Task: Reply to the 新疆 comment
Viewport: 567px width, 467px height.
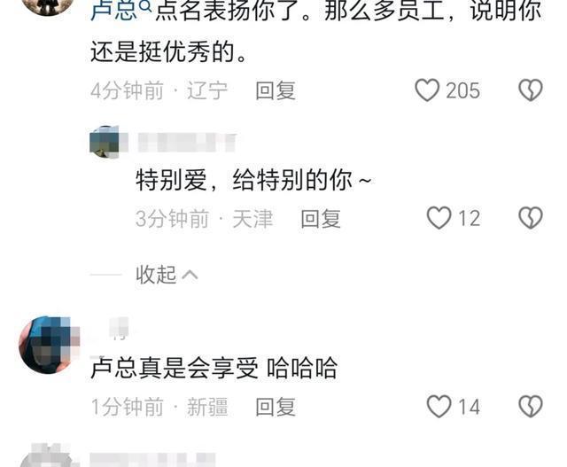Action: [276, 407]
